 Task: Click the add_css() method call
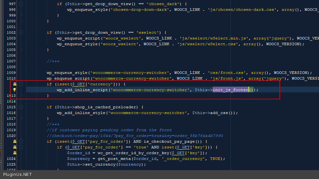click(221, 113)
